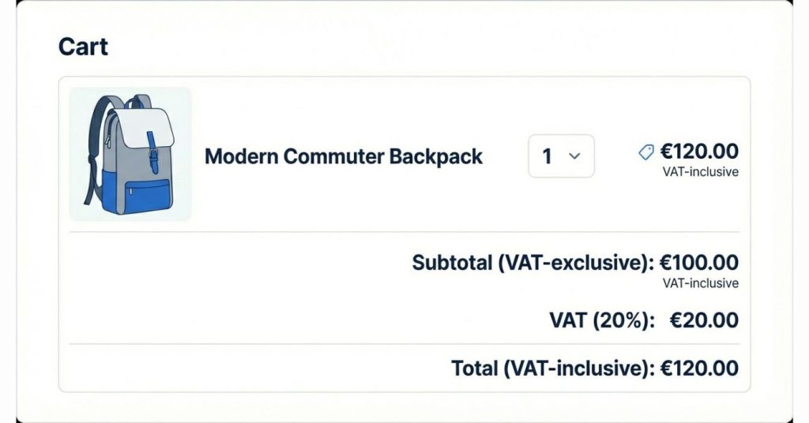The width and height of the screenshot is (809, 423).
Task: Click the VAT amount €20.00
Action: pos(704,320)
